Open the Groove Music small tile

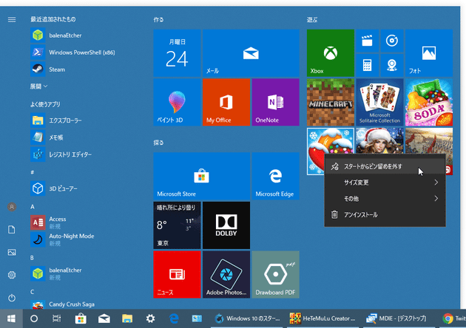coord(392,41)
